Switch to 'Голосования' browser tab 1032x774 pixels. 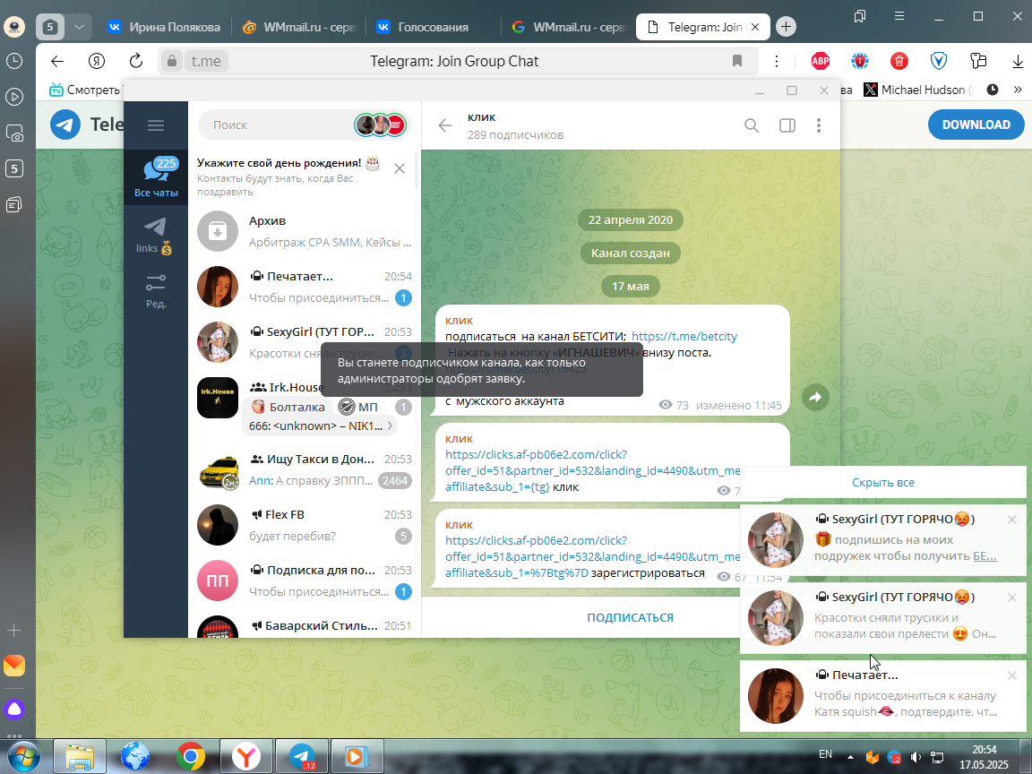[433, 27]
